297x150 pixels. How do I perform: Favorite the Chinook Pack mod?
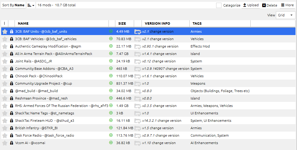coord(5,76)
